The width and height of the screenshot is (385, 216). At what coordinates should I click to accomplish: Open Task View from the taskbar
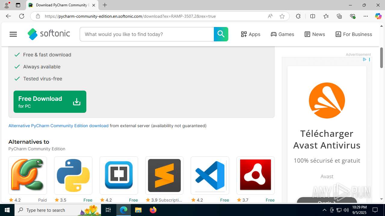[108, 210]
